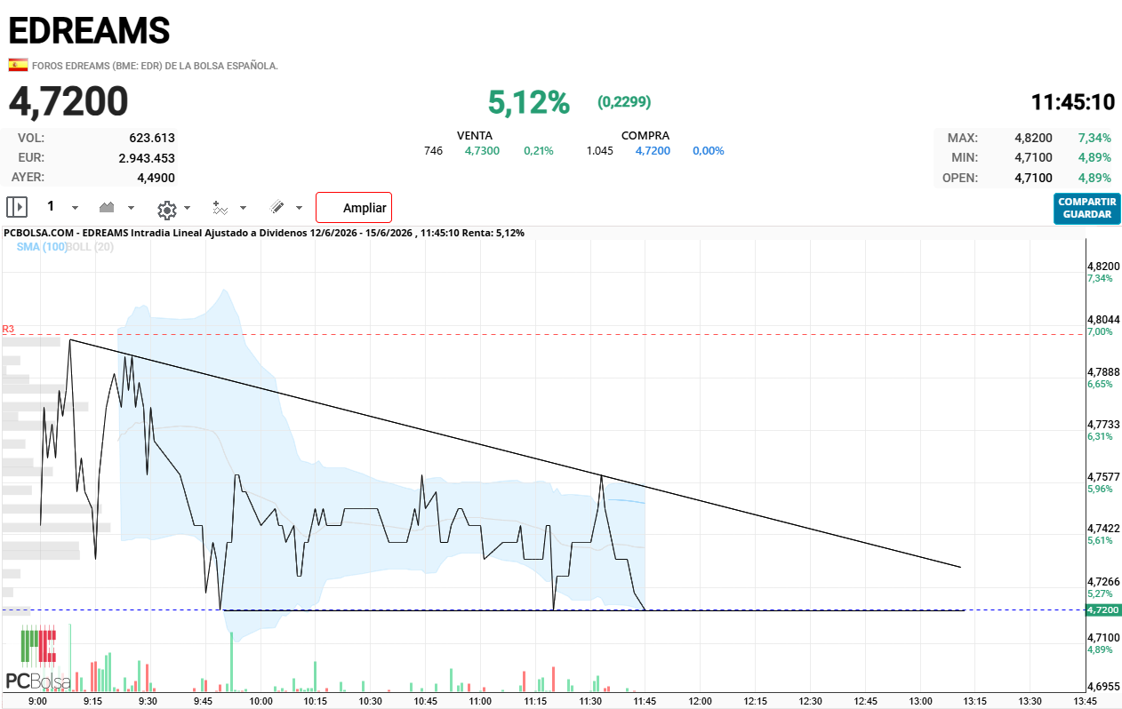Screen dimensions: 1122x709
Task: Click the R3 resistance level label
Action: [8, 329]
